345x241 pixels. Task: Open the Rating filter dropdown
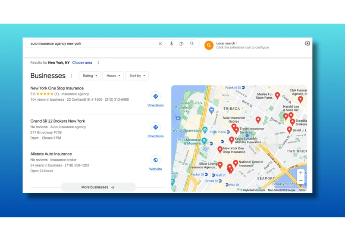(x=90, y=76)
